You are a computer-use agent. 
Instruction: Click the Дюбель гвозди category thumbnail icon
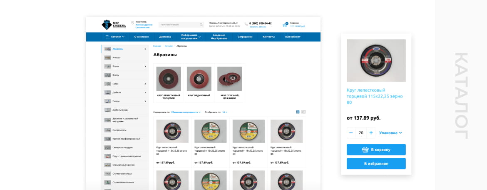click(107, 110)
